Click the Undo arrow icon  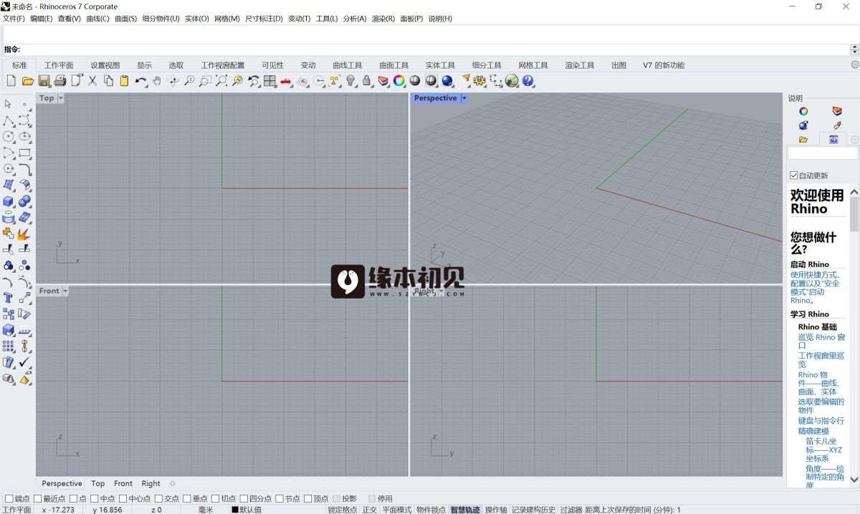pos(140,81)
